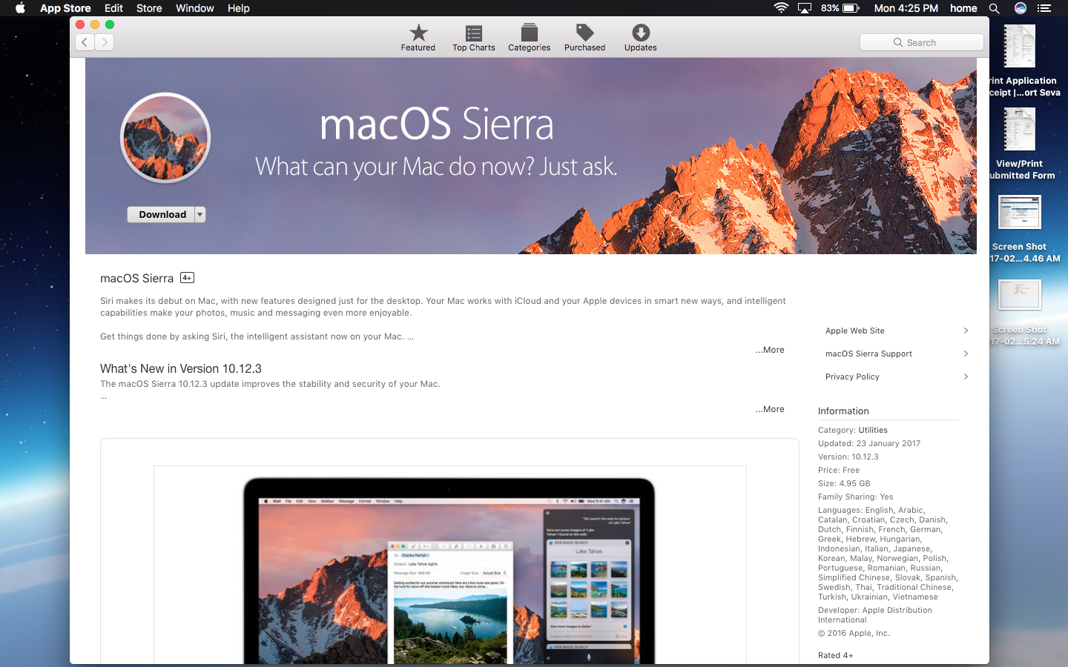Click the 4+ age rating badge
Viewport: 1068px width, 667px height.
(x=187, y=278)
